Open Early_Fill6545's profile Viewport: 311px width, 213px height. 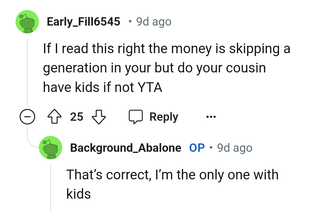pos(84,21)
